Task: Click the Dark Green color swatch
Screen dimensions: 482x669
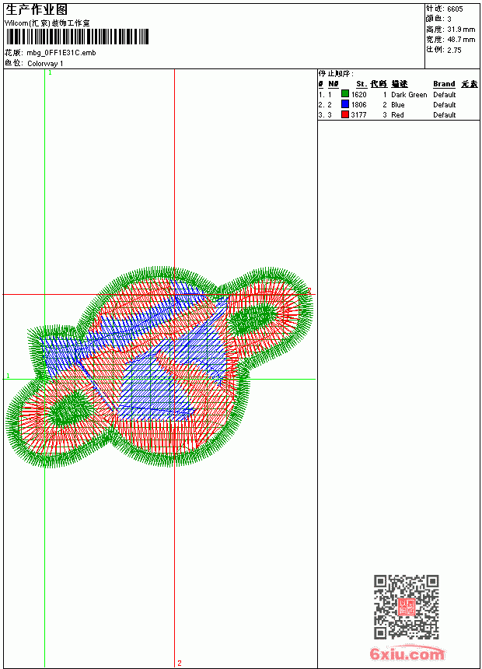Action: click(345, 94)
